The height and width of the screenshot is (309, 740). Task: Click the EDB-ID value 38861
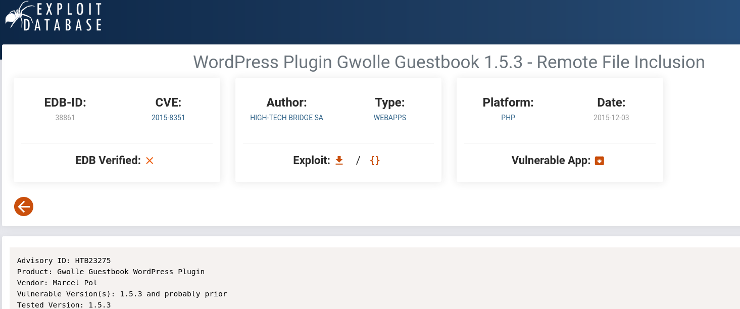point(65,118)
